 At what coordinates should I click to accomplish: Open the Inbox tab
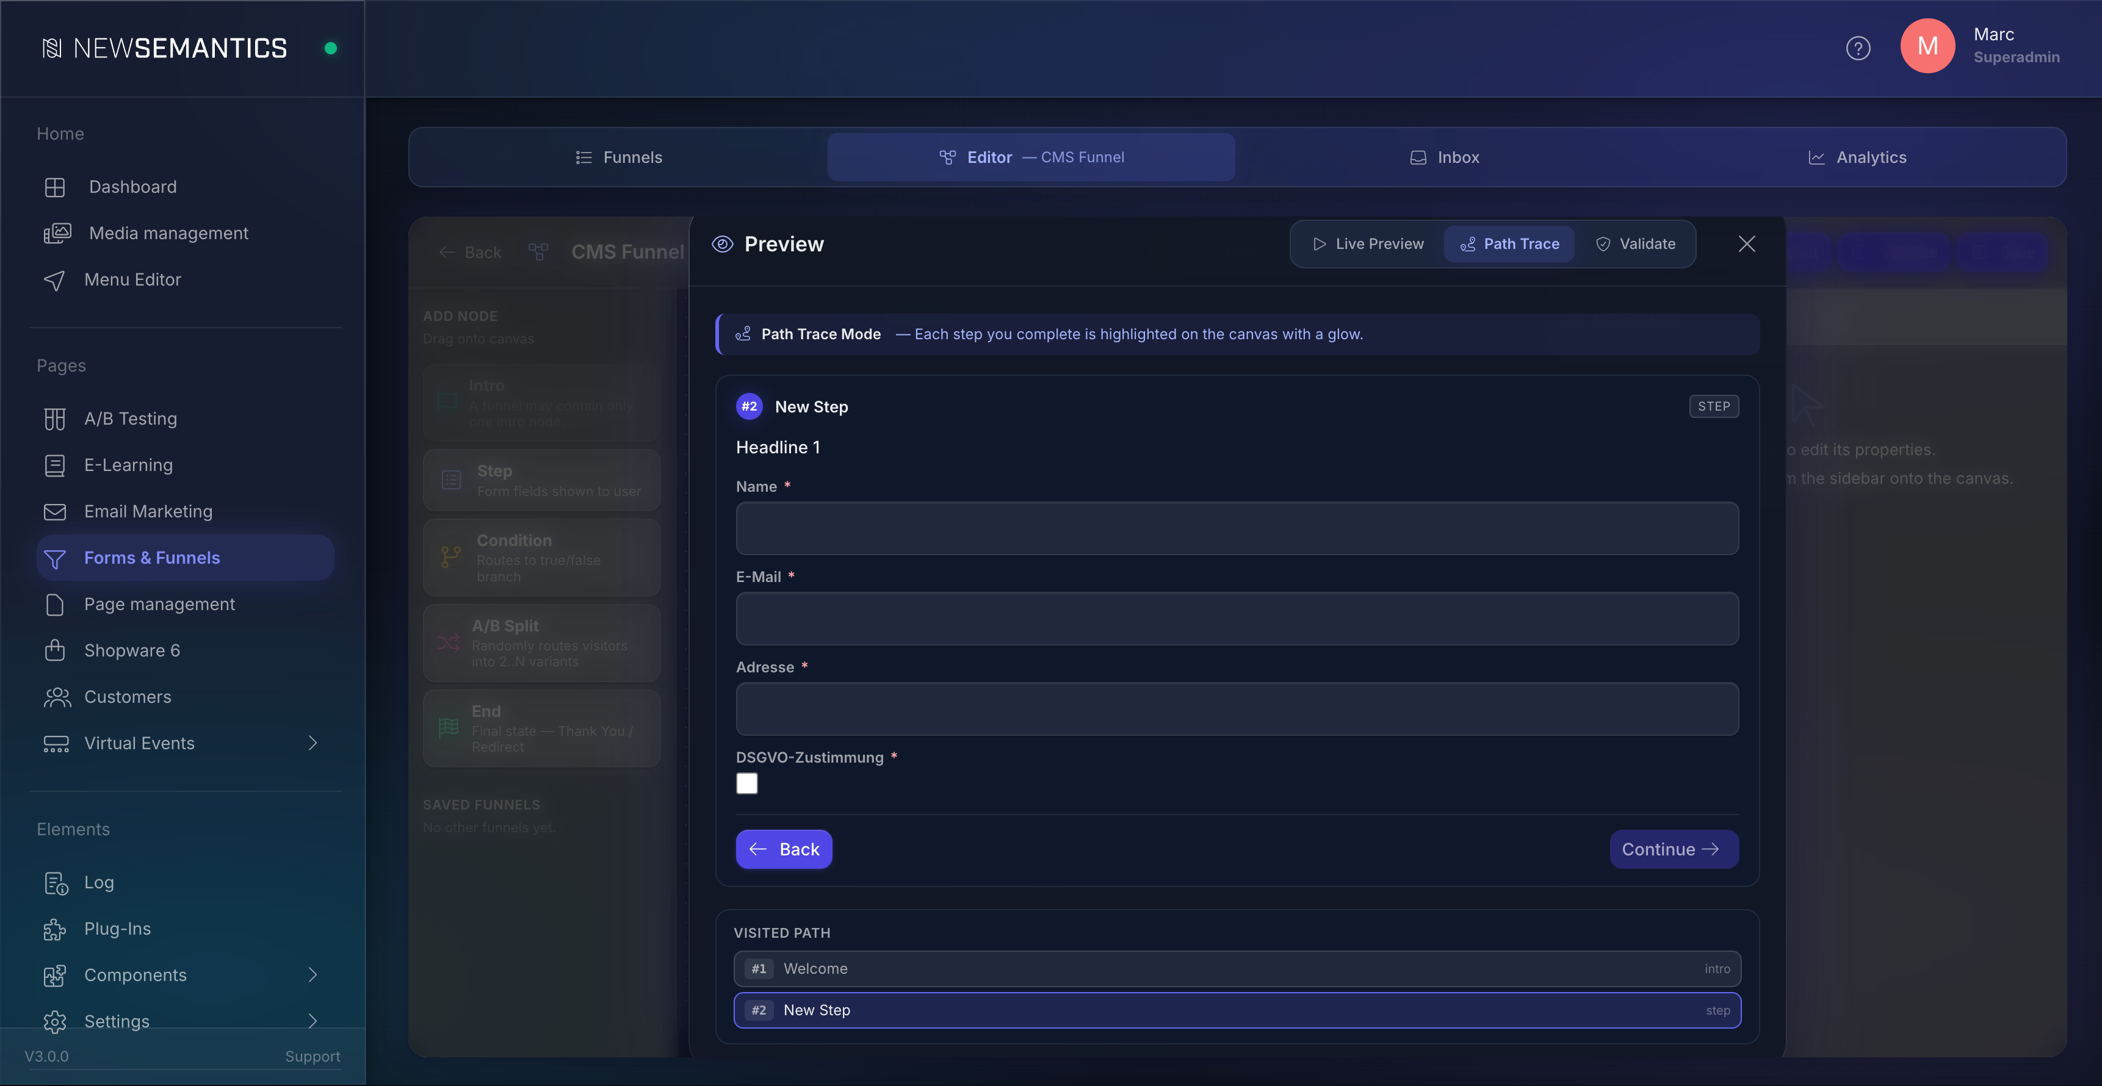point(1444,157)
